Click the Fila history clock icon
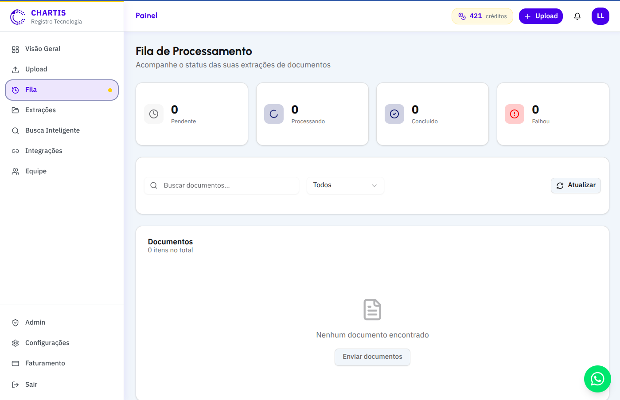This screenshot has width=620, height=400. (16, 90)
